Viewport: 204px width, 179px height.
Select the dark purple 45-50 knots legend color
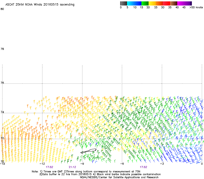coord(188,3)
